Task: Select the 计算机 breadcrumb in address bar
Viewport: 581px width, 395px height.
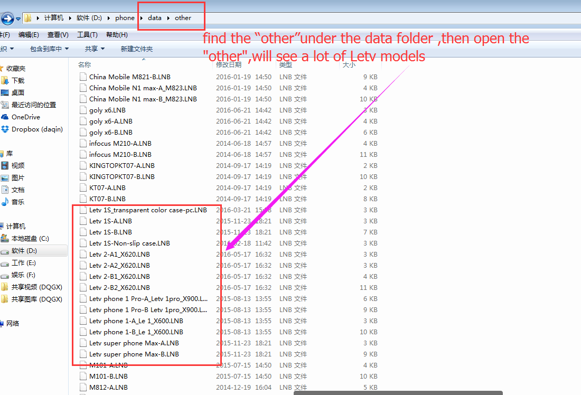Action: [x=54, y=18]
